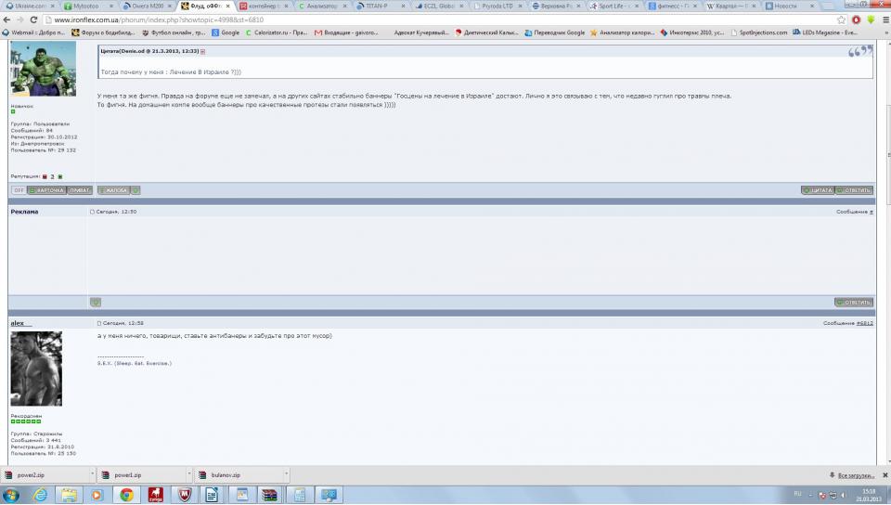This screenshot has height=505, width=891.
Task: Click the bookmark star in address bar
Action: tap(841, 19)
